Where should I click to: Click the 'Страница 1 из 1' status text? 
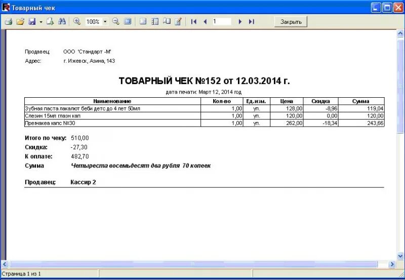(x=21, y=274)
